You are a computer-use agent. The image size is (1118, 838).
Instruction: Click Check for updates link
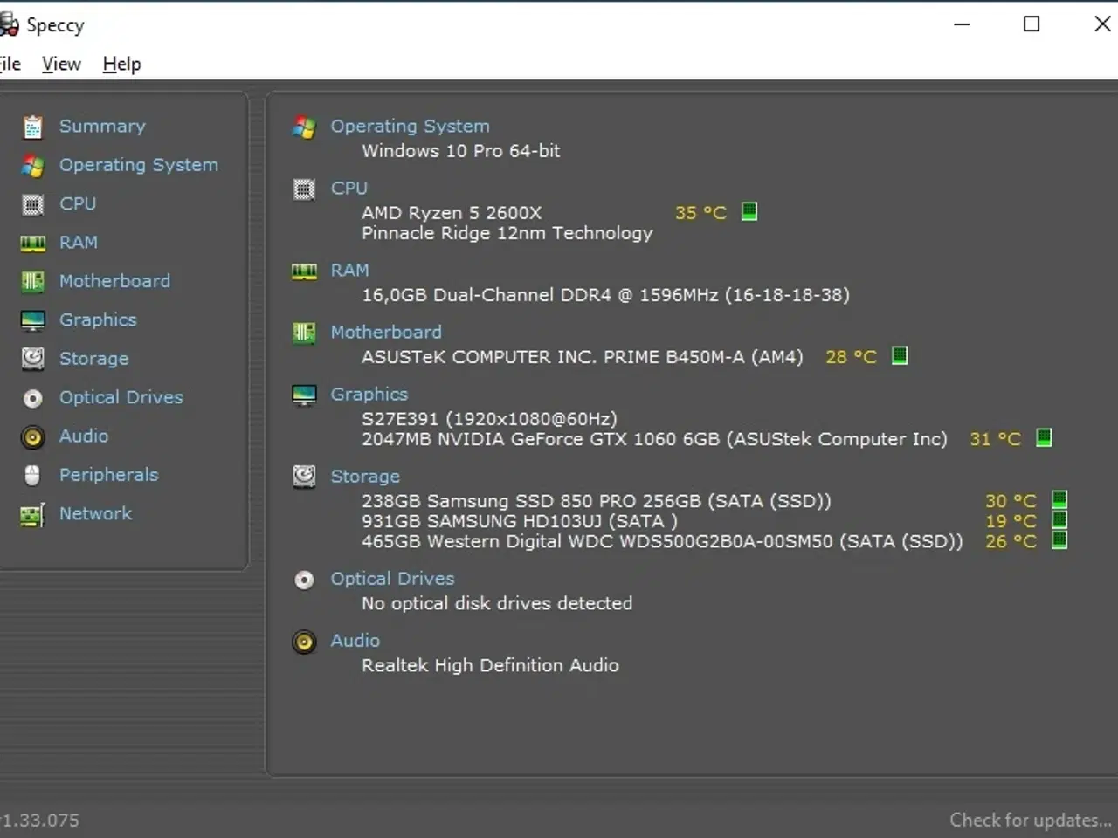[1031, 820]
